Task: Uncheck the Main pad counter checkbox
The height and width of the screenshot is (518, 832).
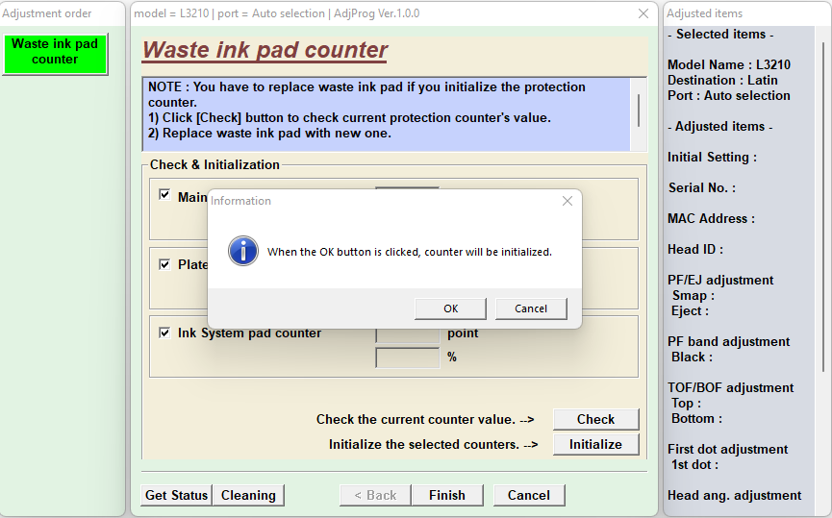Action: click(x=164, y=196)
